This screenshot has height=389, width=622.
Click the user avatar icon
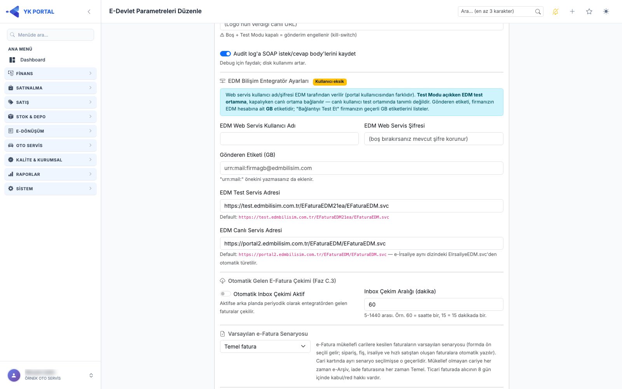click(14, 375)
